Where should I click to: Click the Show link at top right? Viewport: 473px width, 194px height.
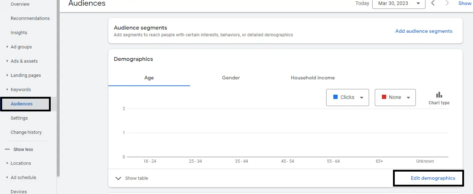[x=465, y=3]
